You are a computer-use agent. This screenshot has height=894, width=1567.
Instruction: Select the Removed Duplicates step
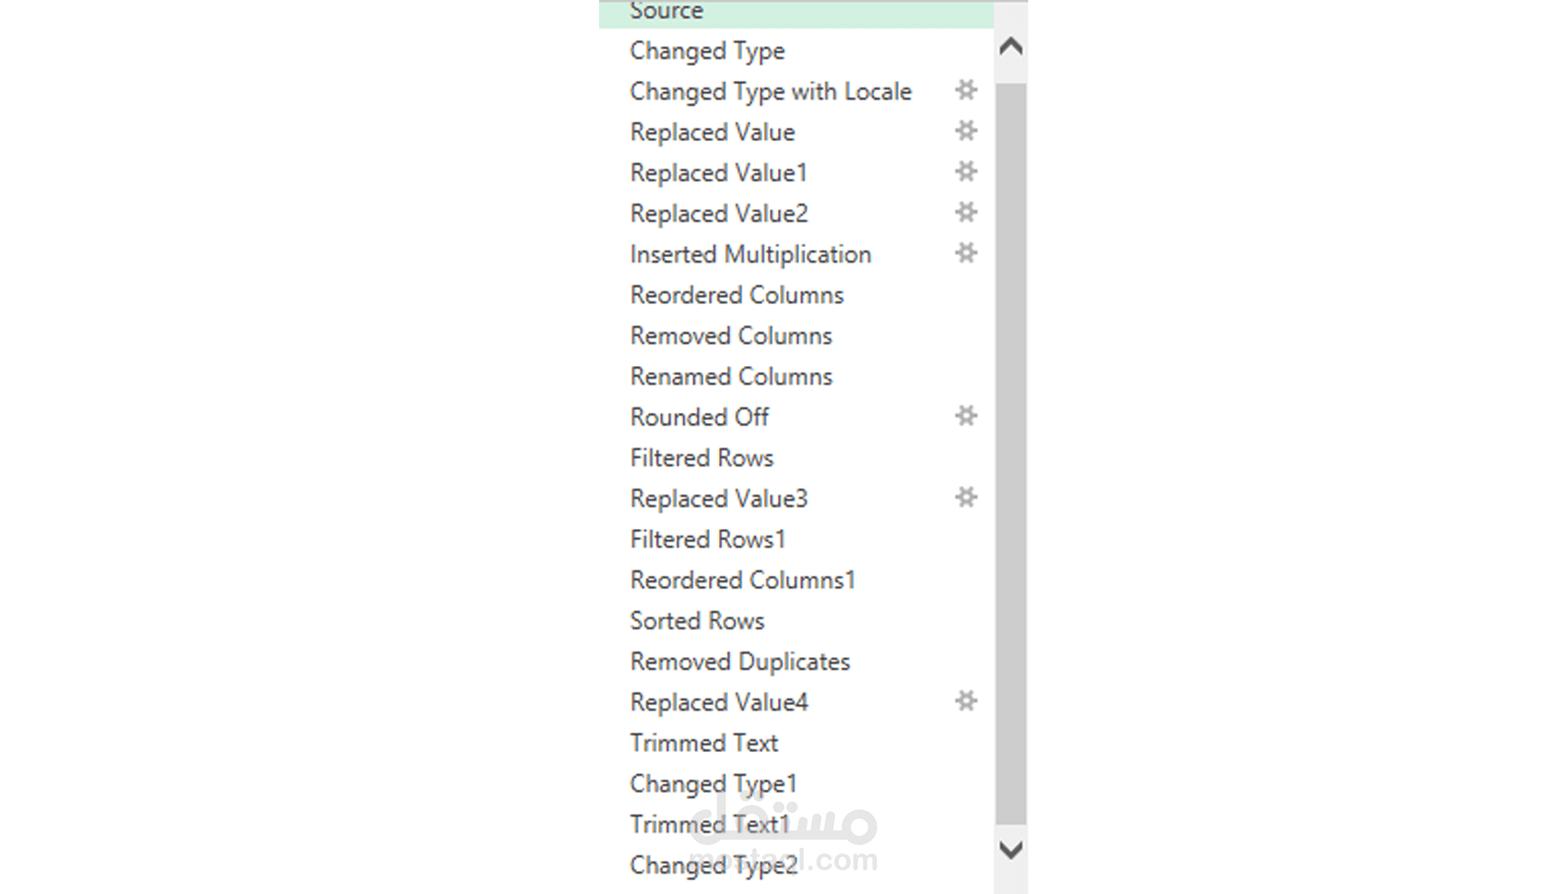(739, 662)
